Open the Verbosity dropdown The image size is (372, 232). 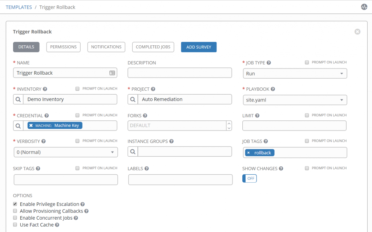coord(66,152)
